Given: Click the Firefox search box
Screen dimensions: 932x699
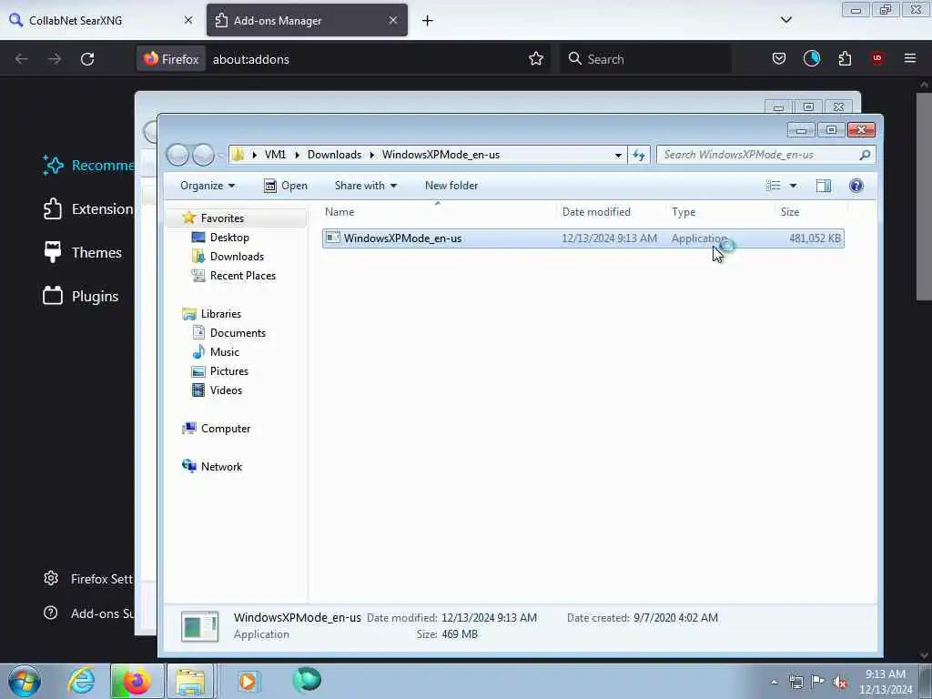Looking at the screenshot, I should (645, 59).
